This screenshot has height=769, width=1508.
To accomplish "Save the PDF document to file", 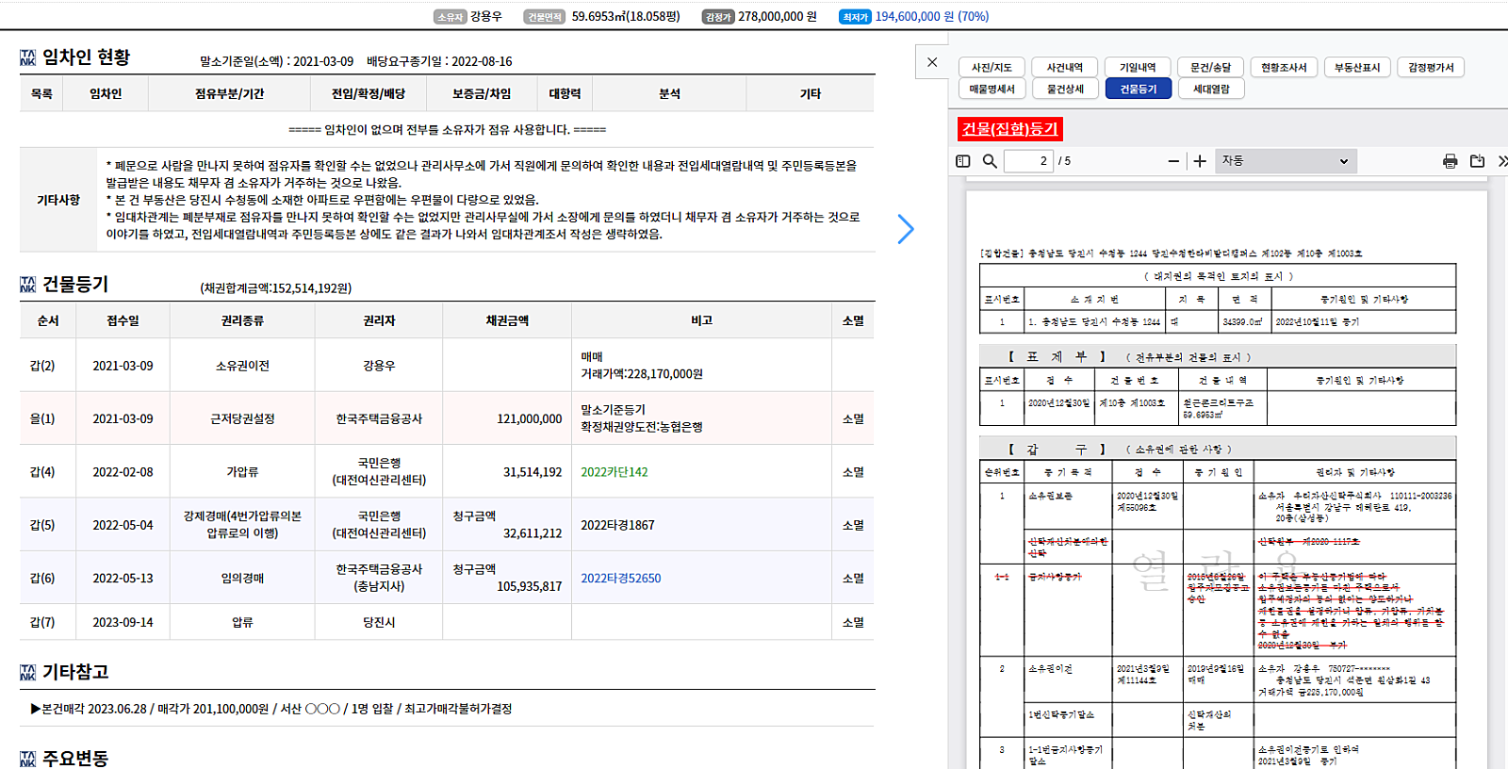I will [x=1477, y=161].
